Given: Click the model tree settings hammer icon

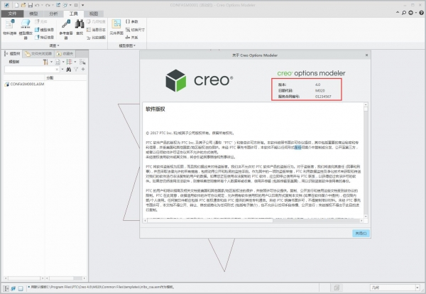Looking at the screenshot, I should 45,62.
